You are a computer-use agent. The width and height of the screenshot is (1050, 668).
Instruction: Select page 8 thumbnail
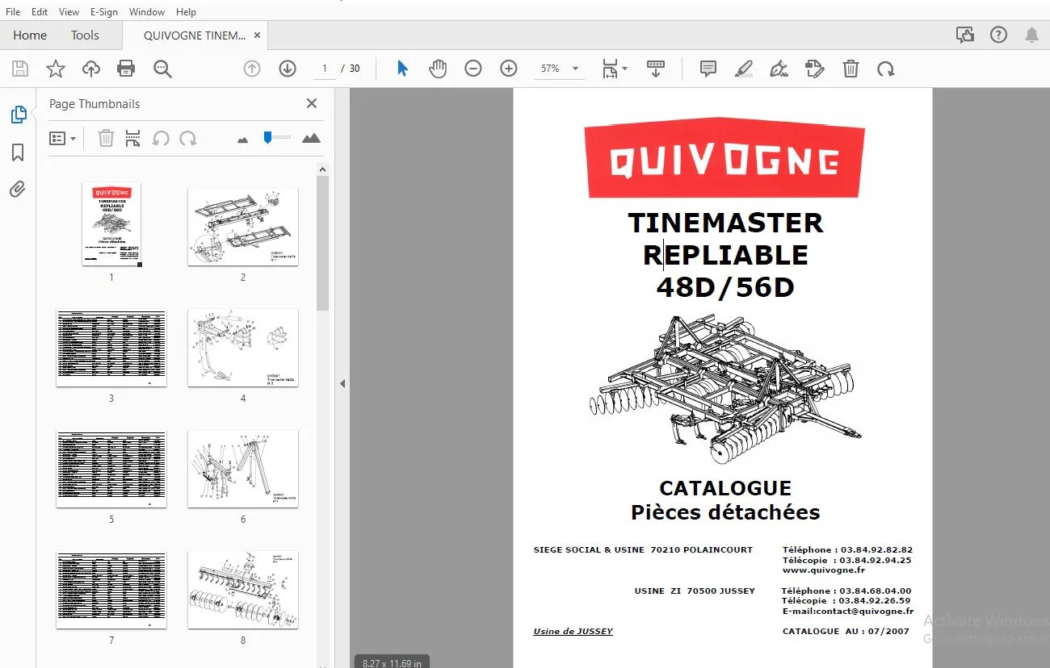(x=243, y=590)
